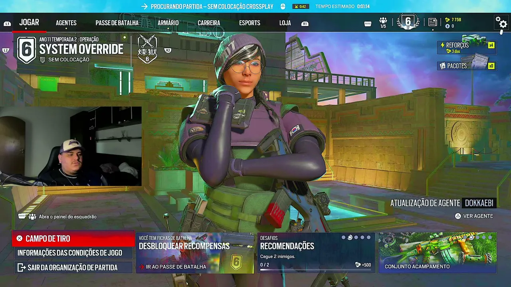Click the triangle button icon beside VER AGENTE
511x287 pixels.
click(458, 216)
